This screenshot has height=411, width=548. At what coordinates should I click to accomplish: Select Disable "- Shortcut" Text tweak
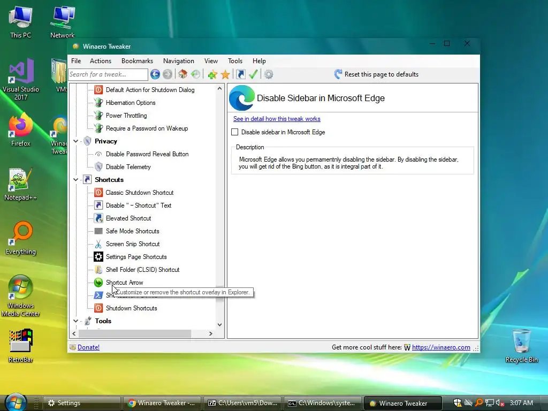[x=139, y=205]
